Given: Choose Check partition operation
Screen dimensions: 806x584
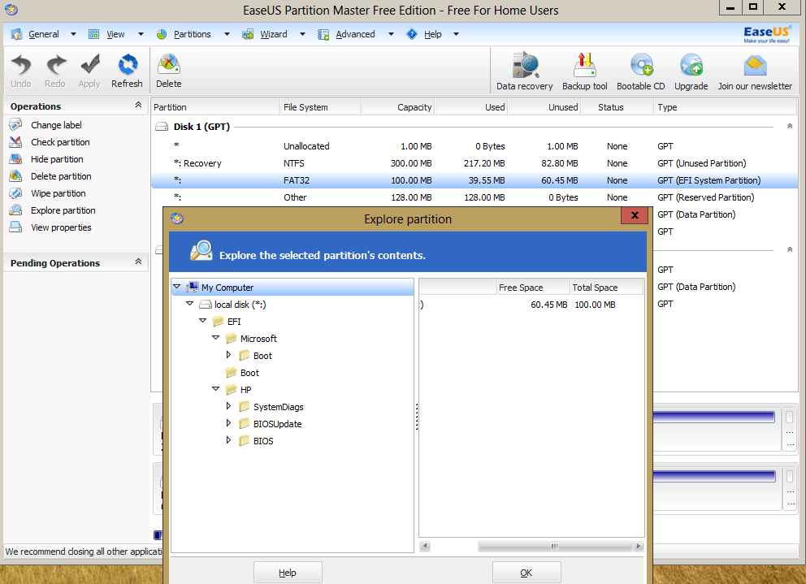Looking at the screenshot, I should (60, 142).
